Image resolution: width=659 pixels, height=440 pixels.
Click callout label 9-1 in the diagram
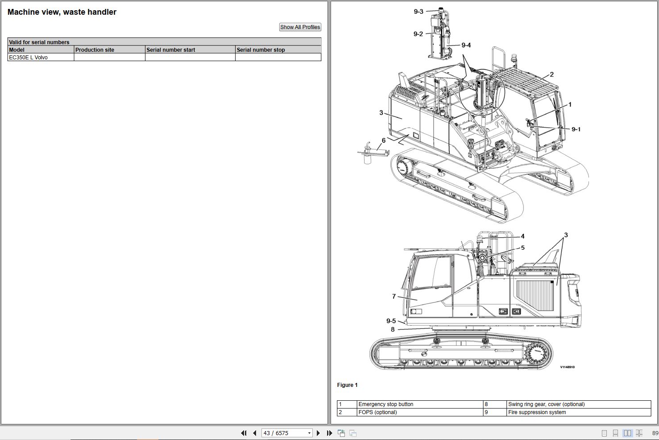(576, 129)
